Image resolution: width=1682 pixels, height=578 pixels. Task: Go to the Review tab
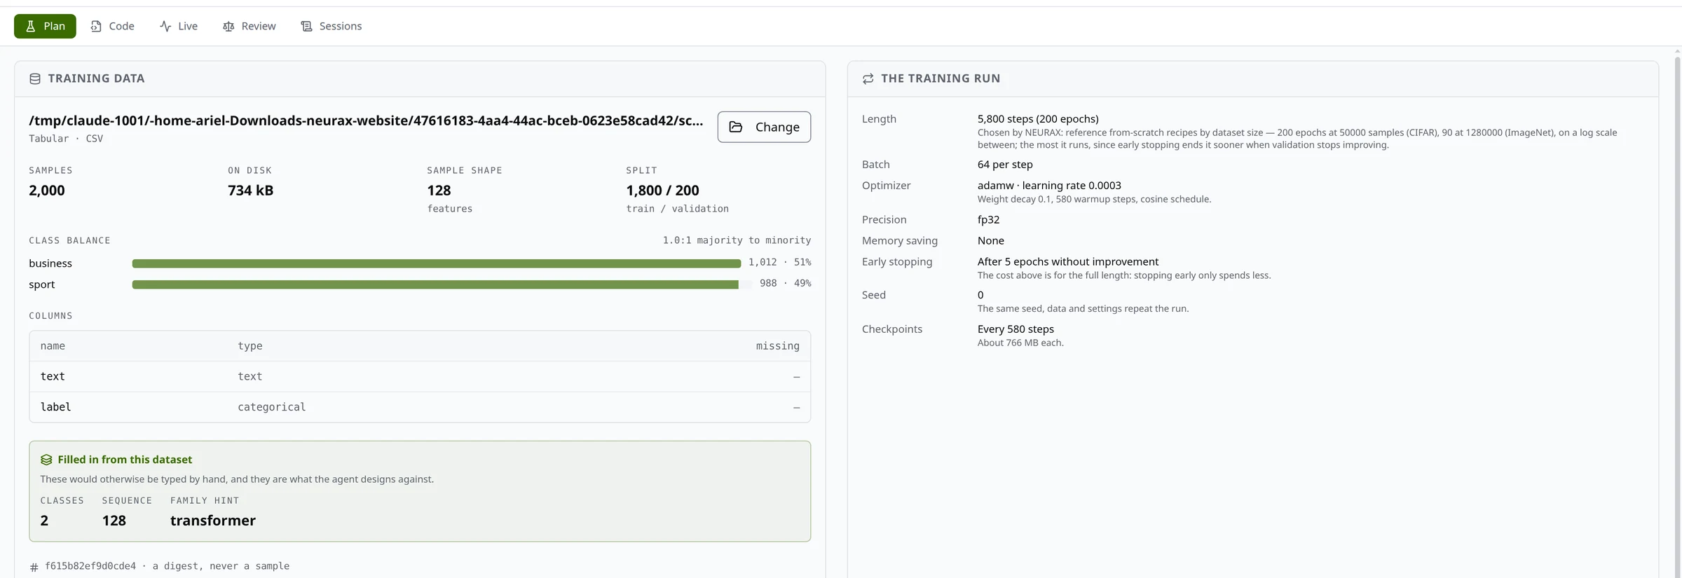[249, 26]
